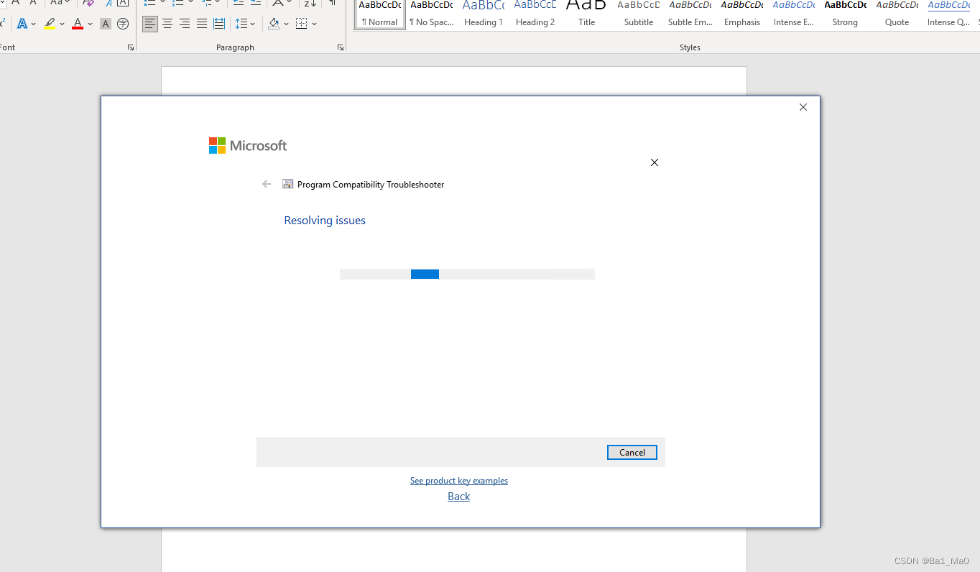Expand the Text Effects dropdown arrow
This screenshot has width=980, height=572.
click(33, 24)
